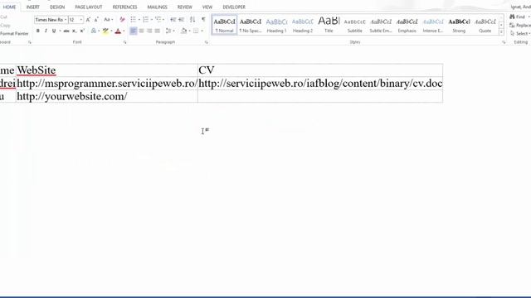Switch to the DEVELOPER tab
The height and width of the screenshot is (298, 531).
coord(234,7)
